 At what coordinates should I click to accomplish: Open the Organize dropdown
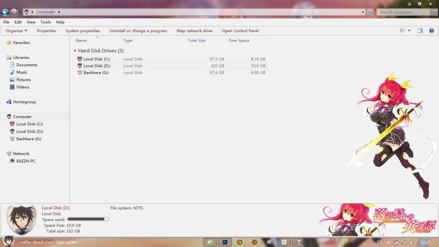15,30
